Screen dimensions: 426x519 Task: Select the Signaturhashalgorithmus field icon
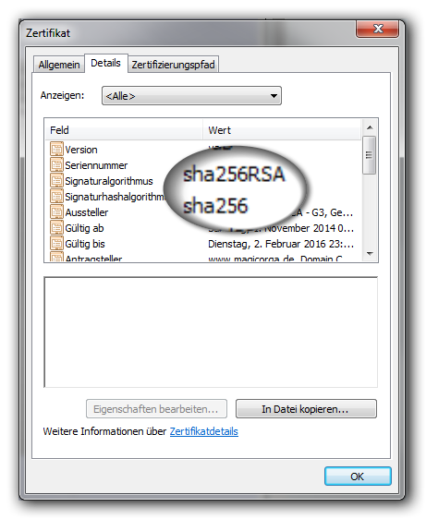click(56, 196)
